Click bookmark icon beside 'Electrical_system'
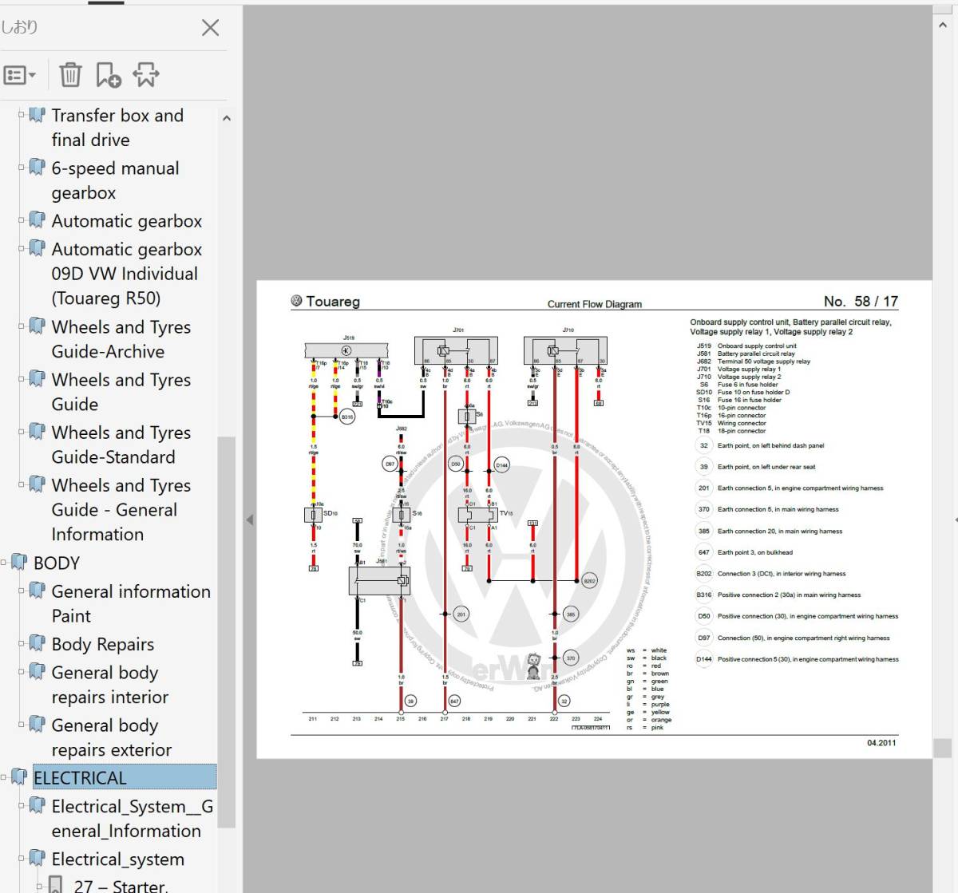The height and width of the screenshot is (893, 958). [37, 859]
